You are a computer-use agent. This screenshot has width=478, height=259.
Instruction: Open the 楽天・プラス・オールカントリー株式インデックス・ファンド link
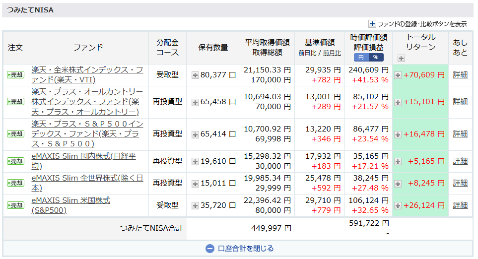(87, 102)
